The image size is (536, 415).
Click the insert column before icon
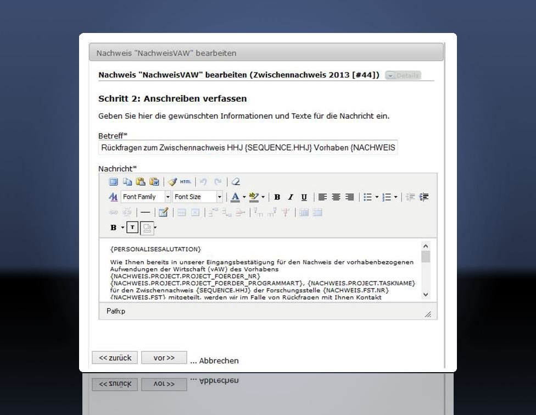click(x=259, y=213)
